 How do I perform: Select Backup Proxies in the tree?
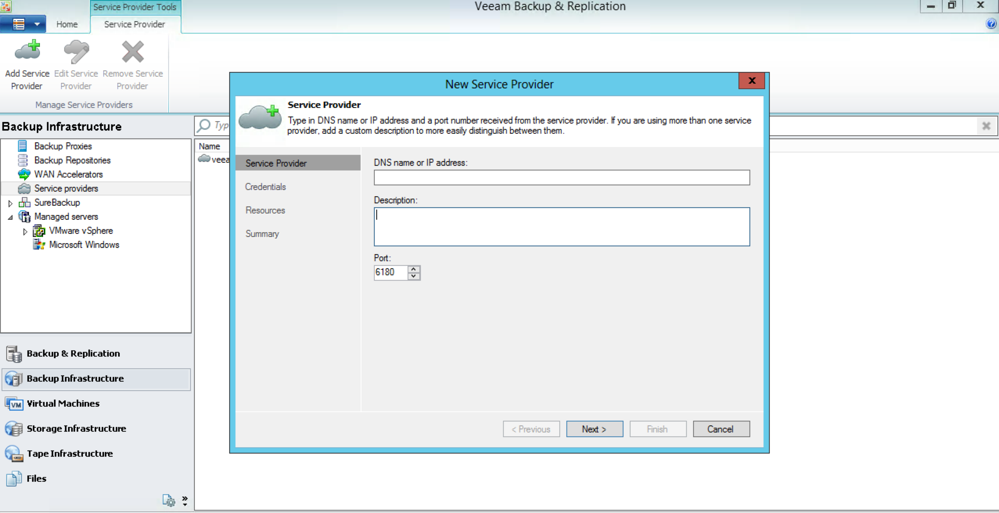tap(63, 146)
